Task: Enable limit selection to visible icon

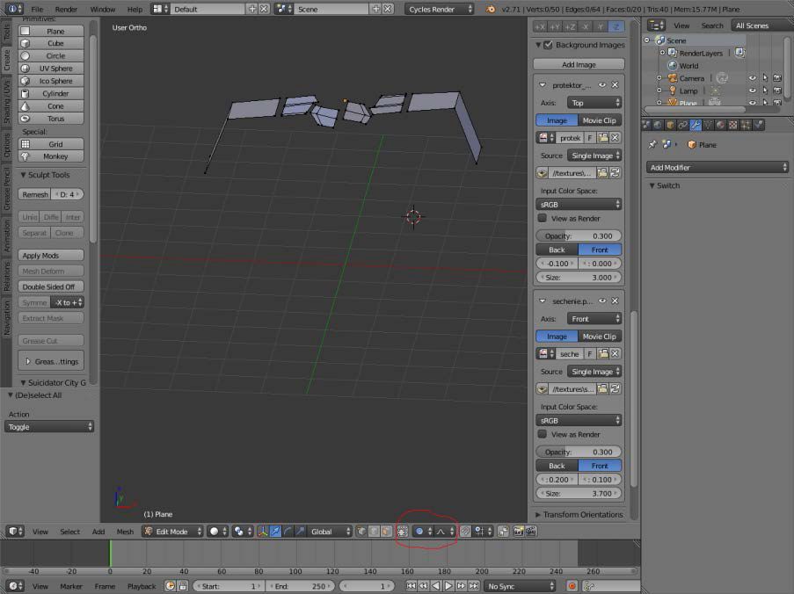Action: pos(402,532)
